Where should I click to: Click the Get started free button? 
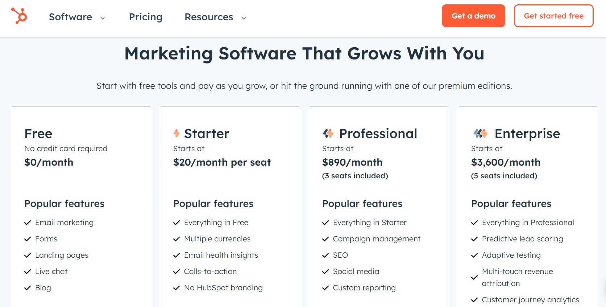553,16
